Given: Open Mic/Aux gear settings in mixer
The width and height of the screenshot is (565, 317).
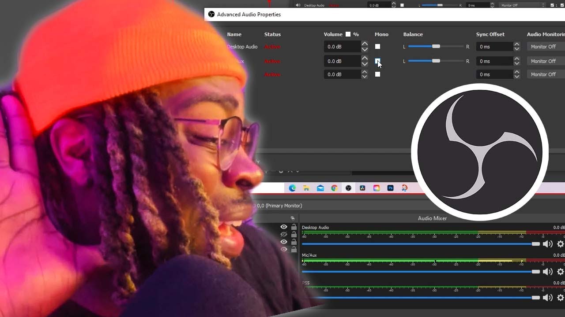Looking at the screenshot, I should click(x=561, y=272).
